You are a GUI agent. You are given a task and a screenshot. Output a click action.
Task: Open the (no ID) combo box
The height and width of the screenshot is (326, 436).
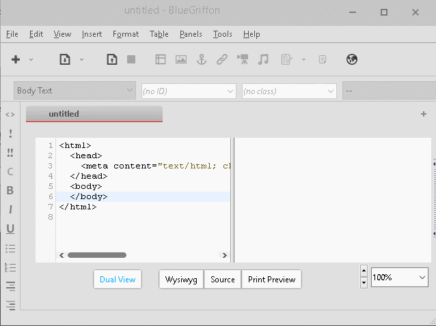coord(189,91)
